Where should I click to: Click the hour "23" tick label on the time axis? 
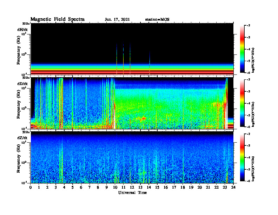225,187
